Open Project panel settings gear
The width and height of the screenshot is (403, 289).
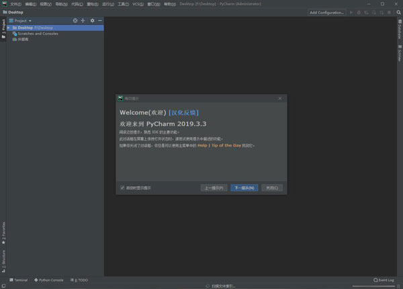[x=92, y=21]
